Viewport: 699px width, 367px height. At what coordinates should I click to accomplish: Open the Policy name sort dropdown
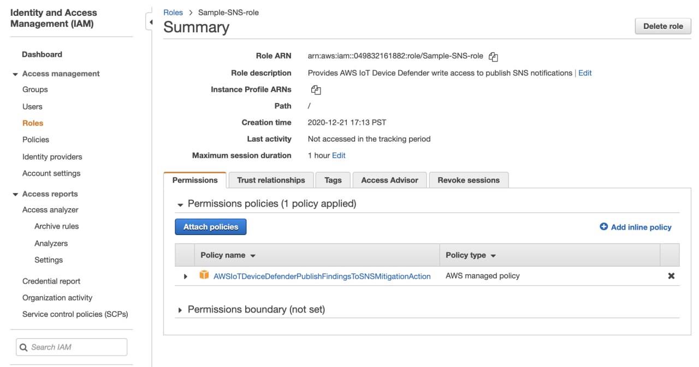(252, 255)
